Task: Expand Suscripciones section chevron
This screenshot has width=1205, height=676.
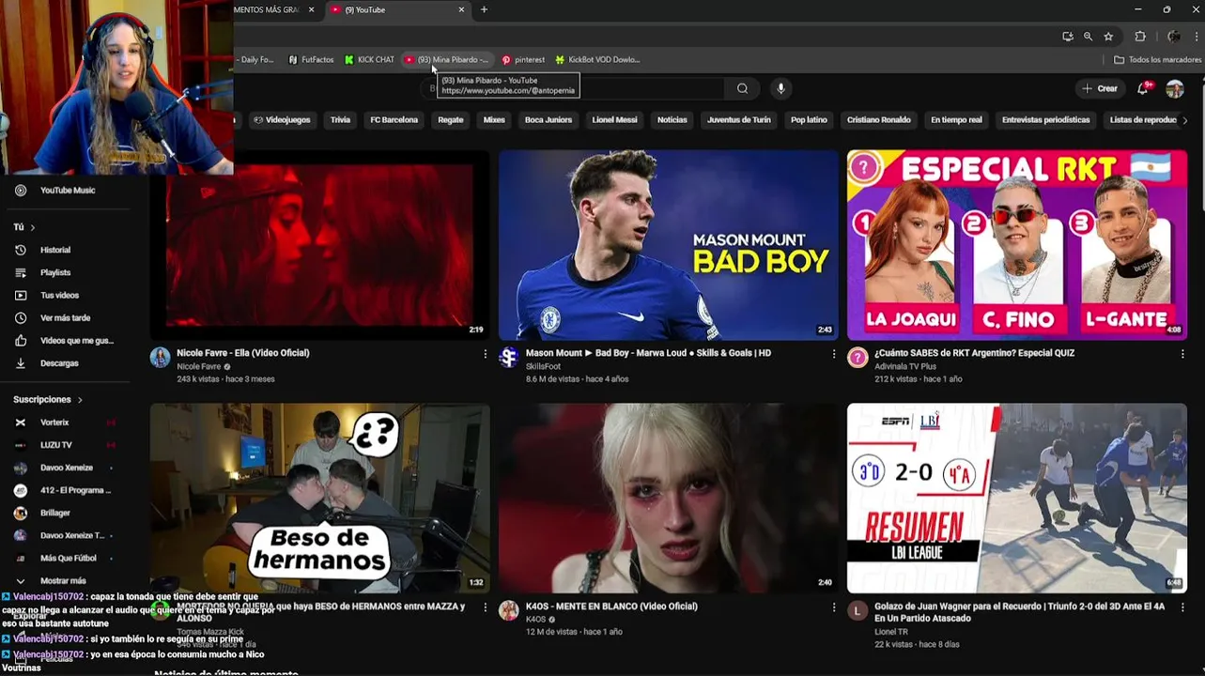Action: (80, 400)
